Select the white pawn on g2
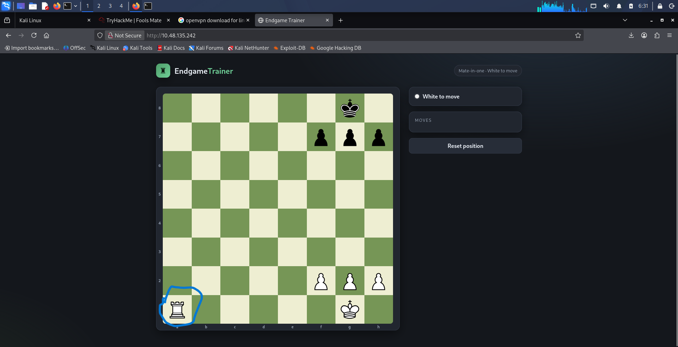The image size is (678, 347). click(x=350, y=281)
